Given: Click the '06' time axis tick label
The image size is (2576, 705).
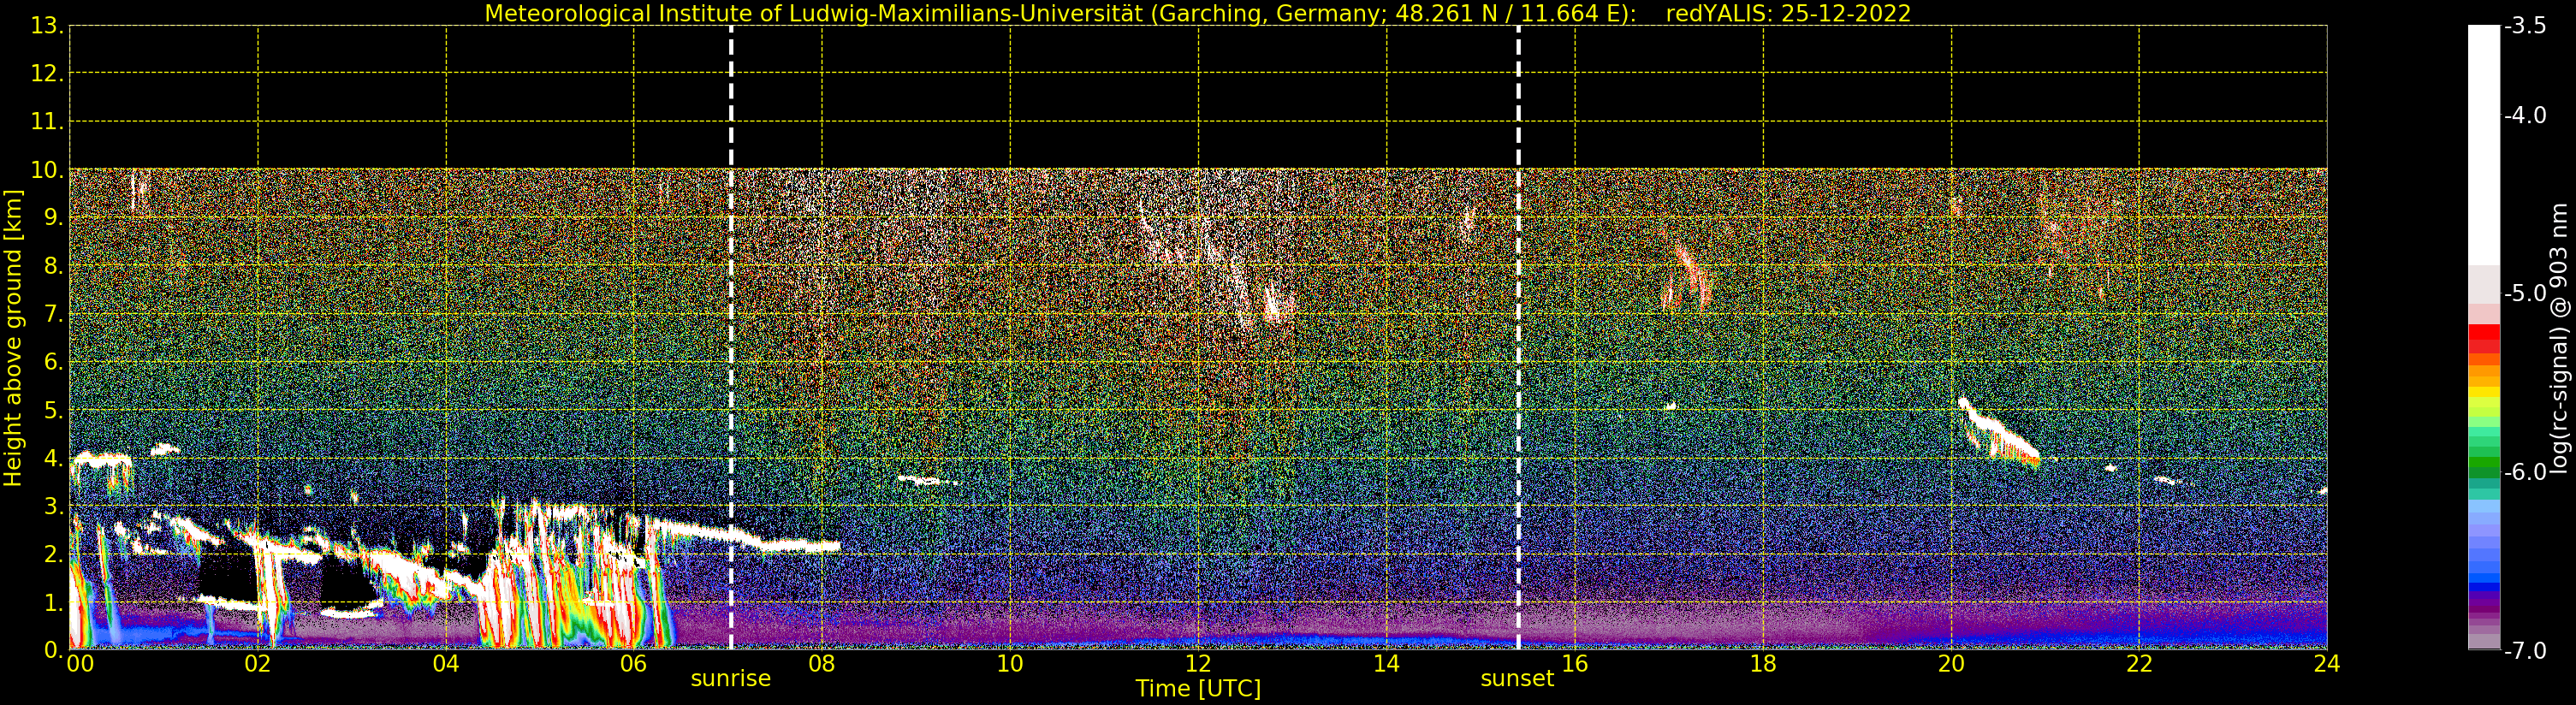Looking at the screenshot, I should [x=634, y=664].
